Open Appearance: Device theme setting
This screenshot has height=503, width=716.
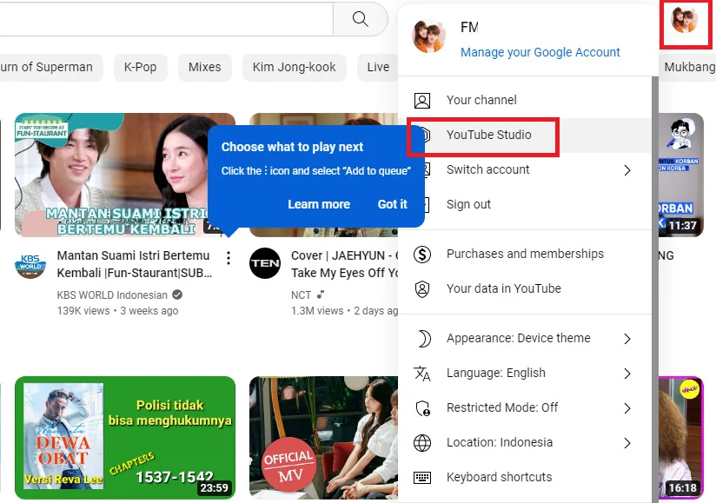click(x=525, y=339)
